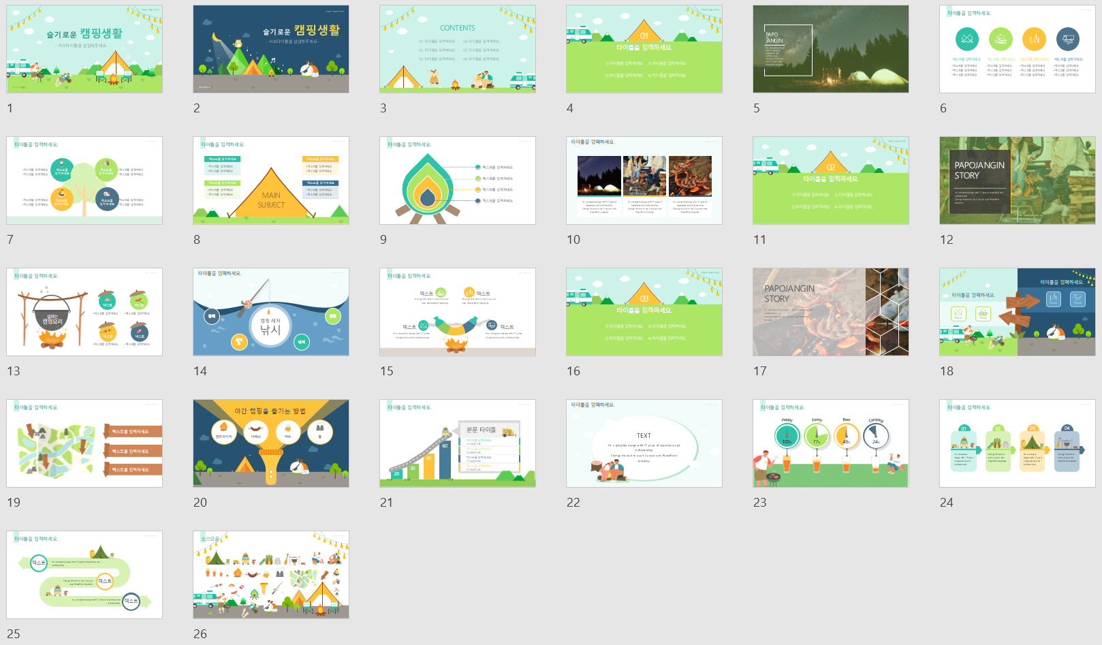The height and width of the screenshot is (645, 1102).
Task: Select slide 22 oval TEXT slide thumbnail
Action: click(x=644, y=443)
